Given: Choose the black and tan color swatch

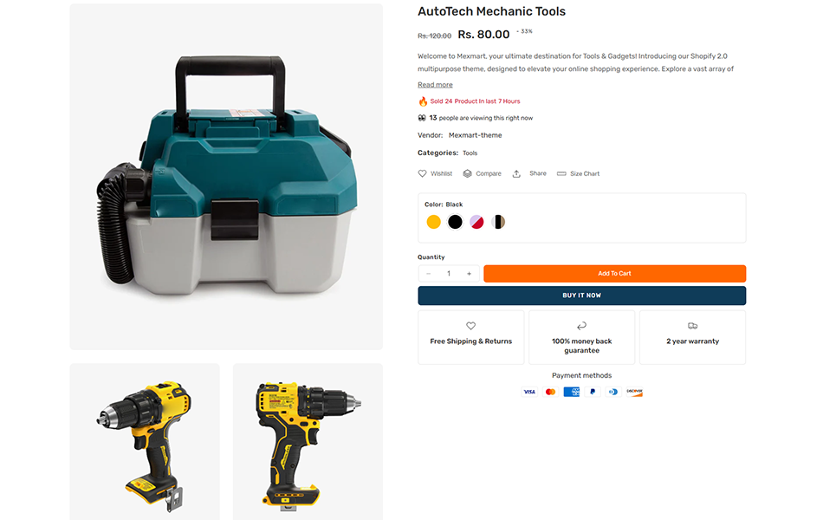Looking at the screenshot, I should [498, 222].
